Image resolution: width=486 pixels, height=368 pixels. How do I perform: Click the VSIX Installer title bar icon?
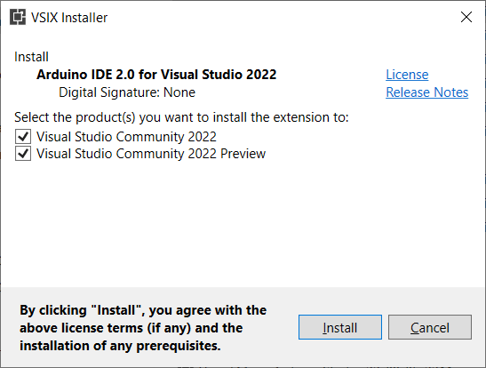[x=18, y=17]
